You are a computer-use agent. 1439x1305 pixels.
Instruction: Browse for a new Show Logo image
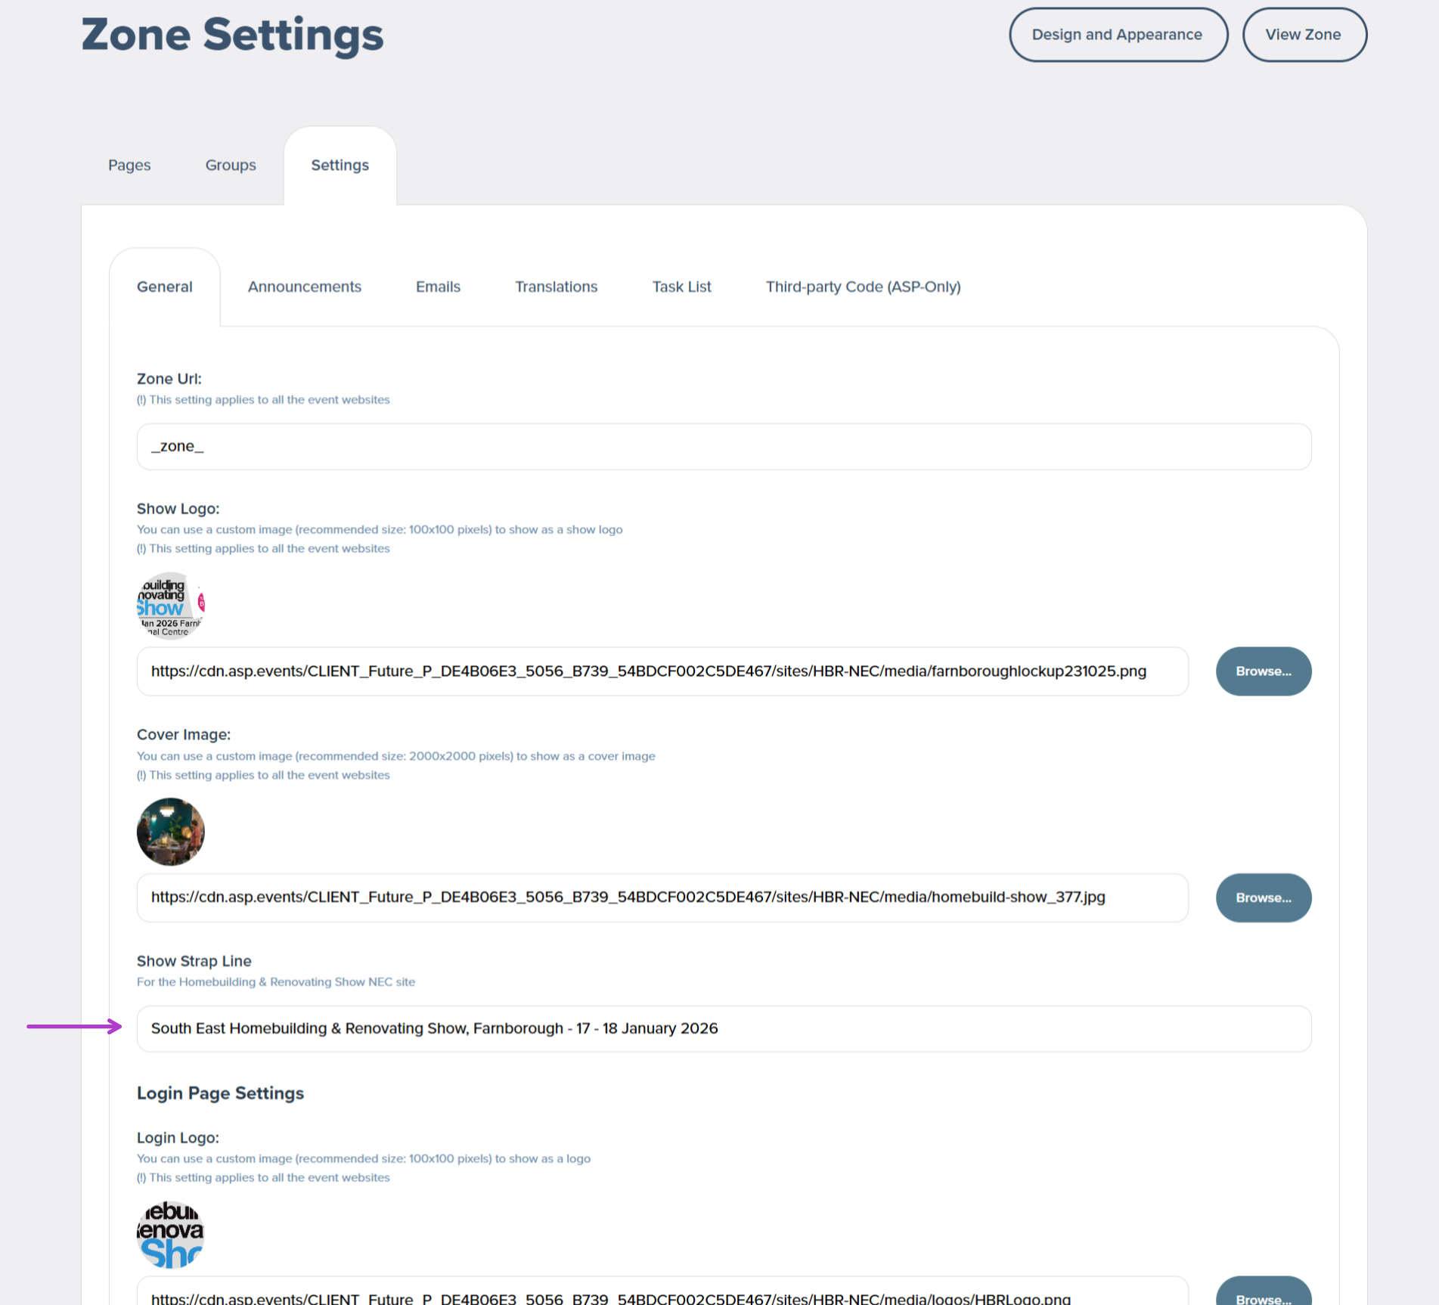1263,671
